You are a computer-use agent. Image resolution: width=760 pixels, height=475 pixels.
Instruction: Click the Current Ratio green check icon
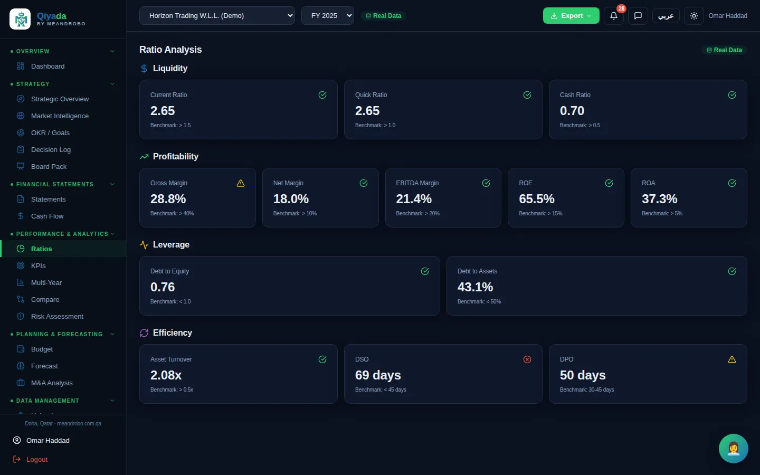322,95
